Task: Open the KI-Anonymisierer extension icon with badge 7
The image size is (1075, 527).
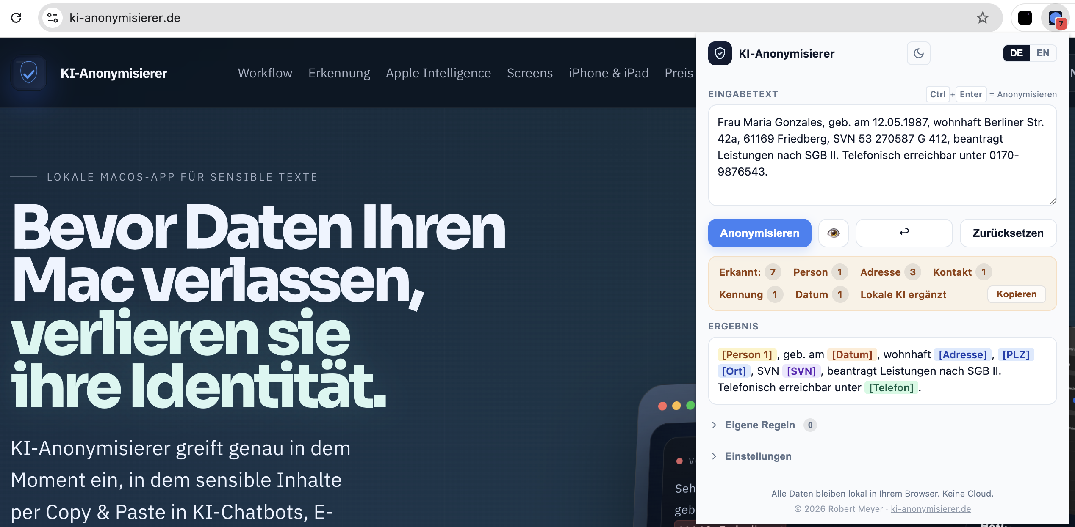Action: 1056,18
